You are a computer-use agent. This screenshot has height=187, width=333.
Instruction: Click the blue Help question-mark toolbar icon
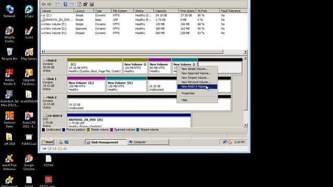click(66, 4)
